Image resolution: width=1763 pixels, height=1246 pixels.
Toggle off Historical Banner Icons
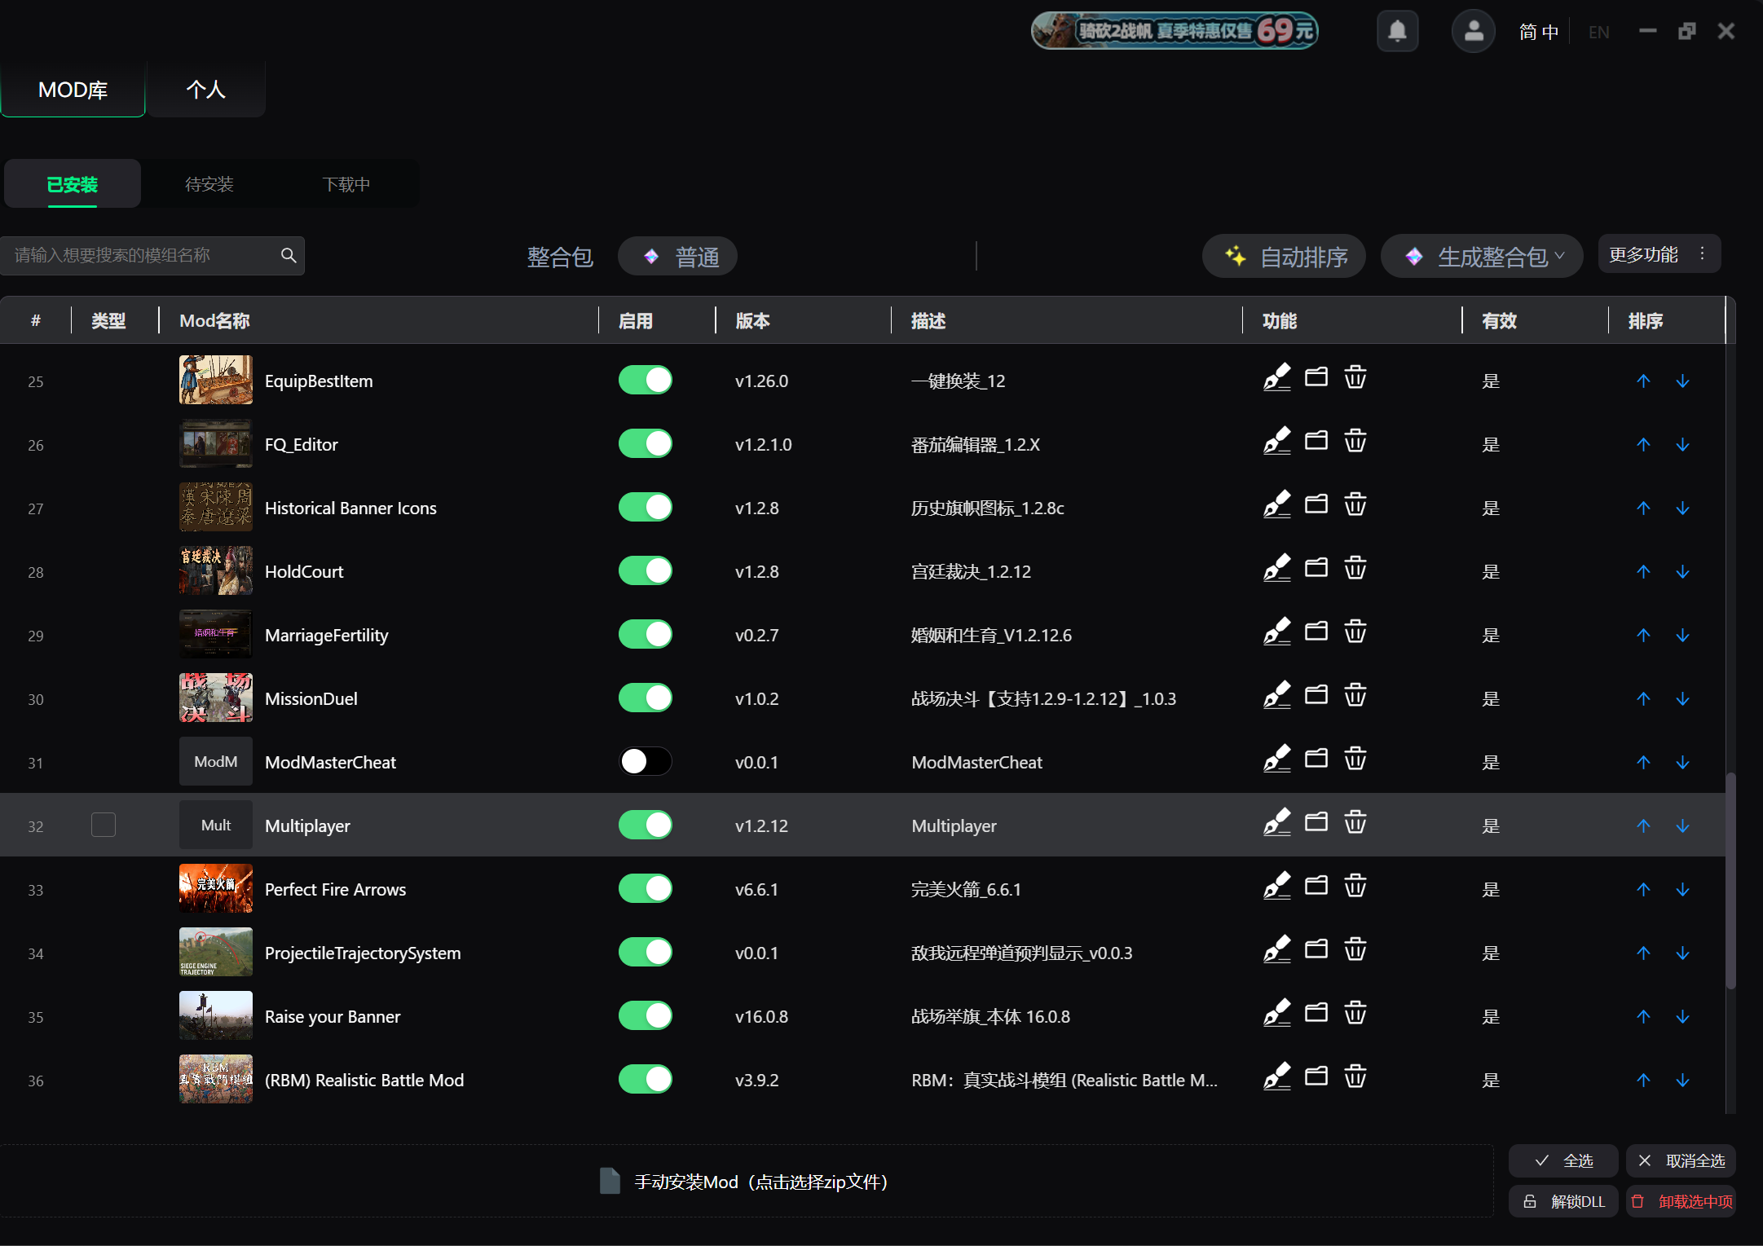(x=645, y=508)
